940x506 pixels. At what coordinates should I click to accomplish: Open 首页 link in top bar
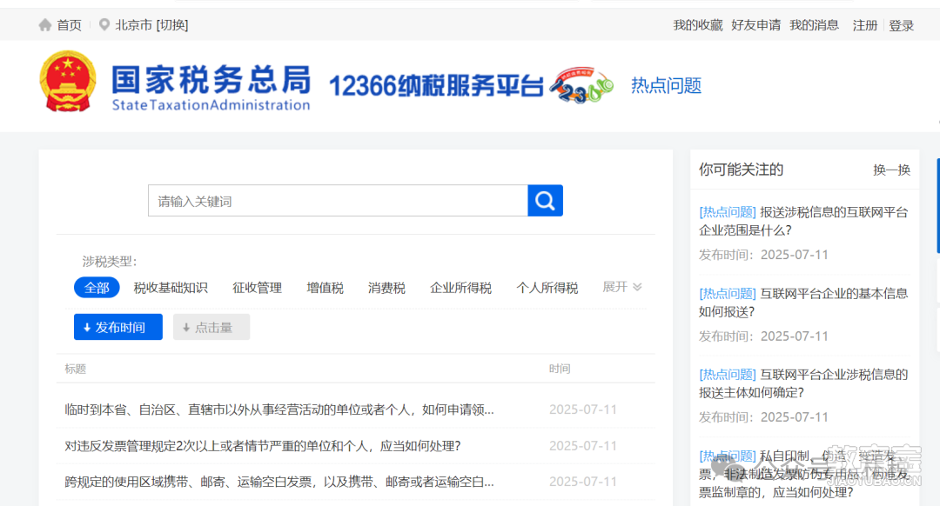tap(69, 25)
